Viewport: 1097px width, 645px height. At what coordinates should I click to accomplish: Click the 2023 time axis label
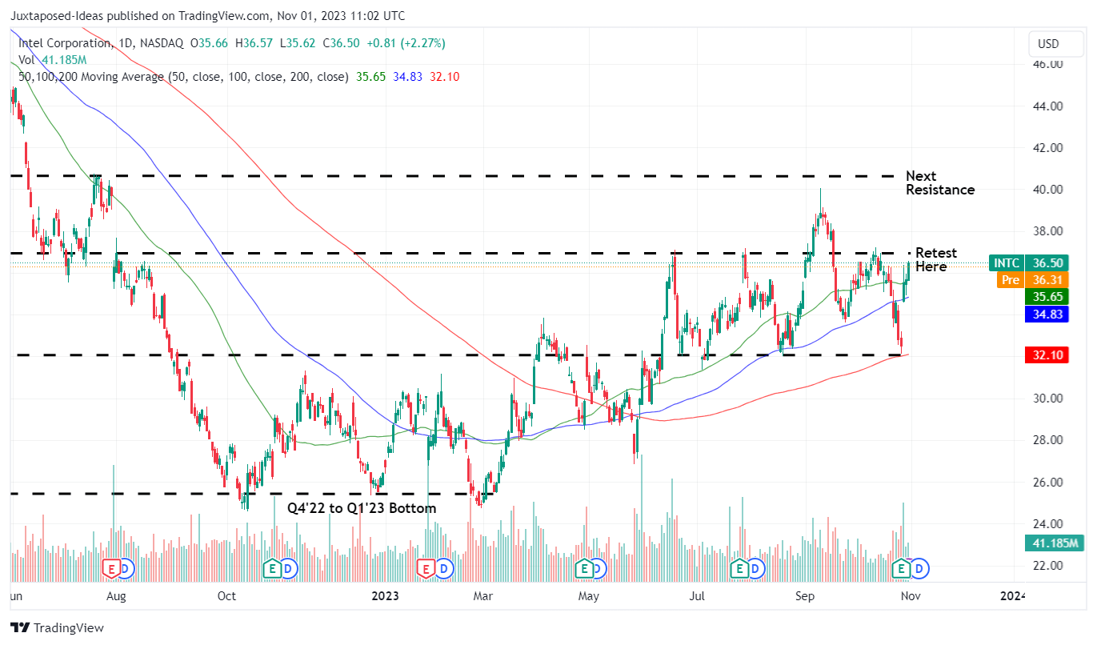coord(386,596)
